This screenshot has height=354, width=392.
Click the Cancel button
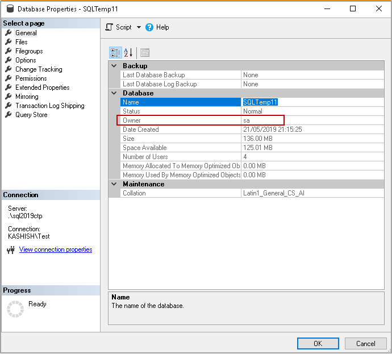[365, 344]
